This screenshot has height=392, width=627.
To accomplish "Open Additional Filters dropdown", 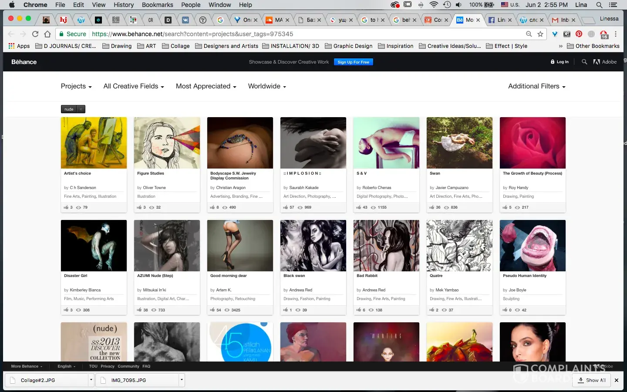I will 536,86.
